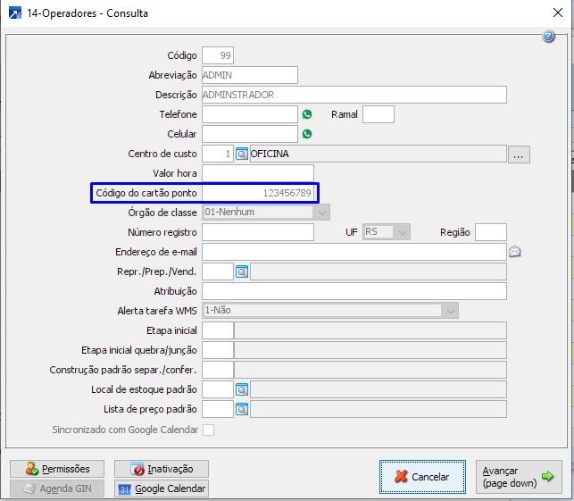
Task: Click the Etapa inicial code field
Action: coord(218,330)
